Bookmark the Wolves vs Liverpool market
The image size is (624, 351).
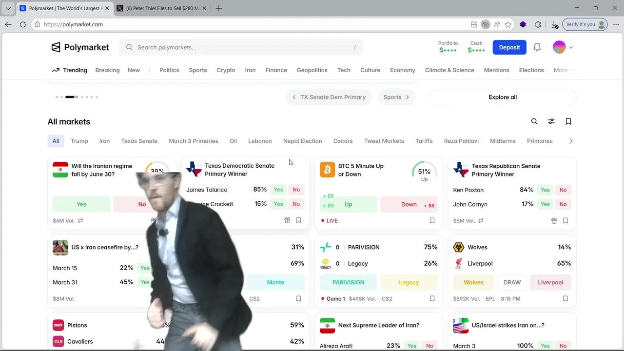tap(565, 298)
